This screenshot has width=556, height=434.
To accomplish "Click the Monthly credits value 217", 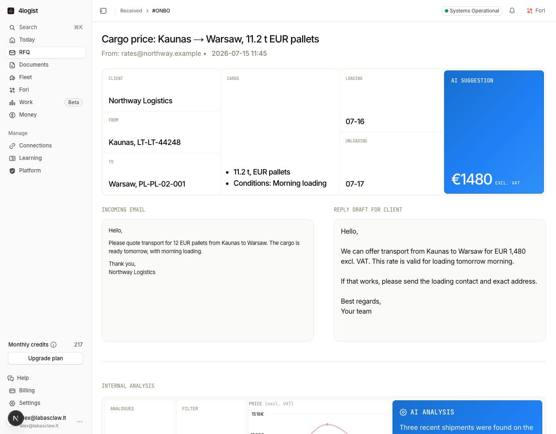I will pos(78,344).
